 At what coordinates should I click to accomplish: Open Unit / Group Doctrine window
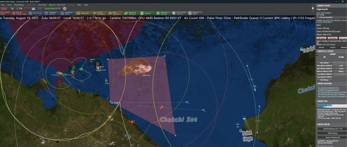click(x=179, y=13)
